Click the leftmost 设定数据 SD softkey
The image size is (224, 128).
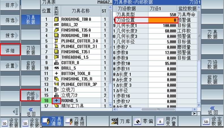pyautogui.click(x=10, y=122)
